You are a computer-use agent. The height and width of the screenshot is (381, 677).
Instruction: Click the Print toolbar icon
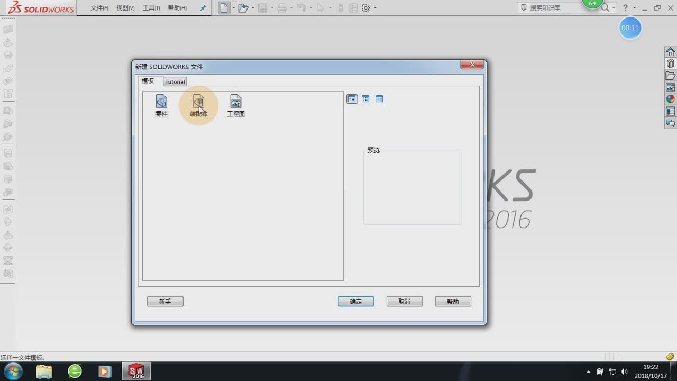282,8
